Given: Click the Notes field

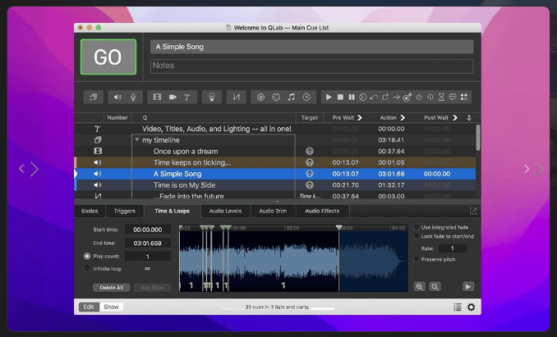Looking at the screenshot, I should click(311, 66).
